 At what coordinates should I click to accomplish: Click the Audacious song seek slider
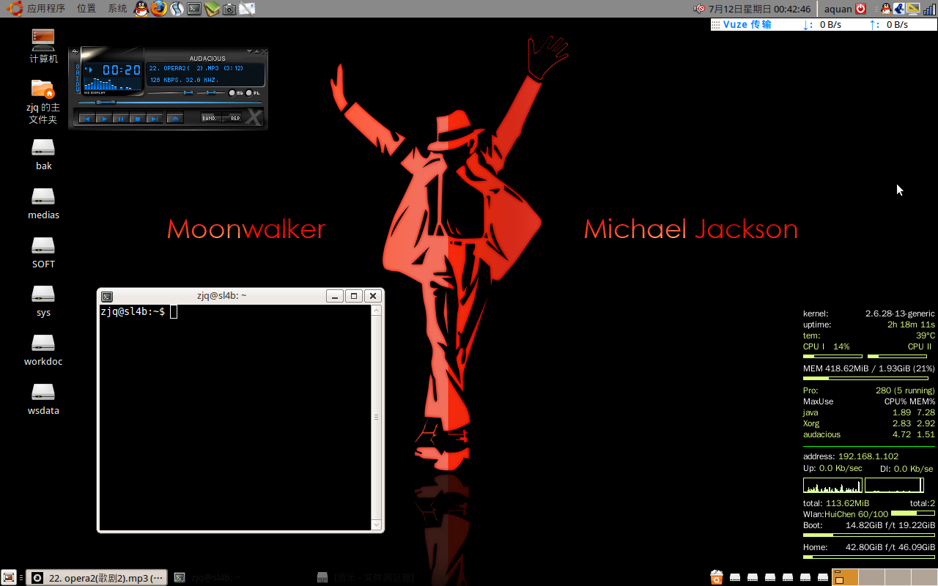pos(170,103)
